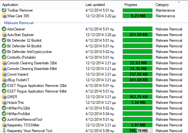Image resolution: width=188 pixels, height=133 pixels.
Task: Select Bit Defender AntiCryptoLocker entry
Action: [x=30, y=52]
